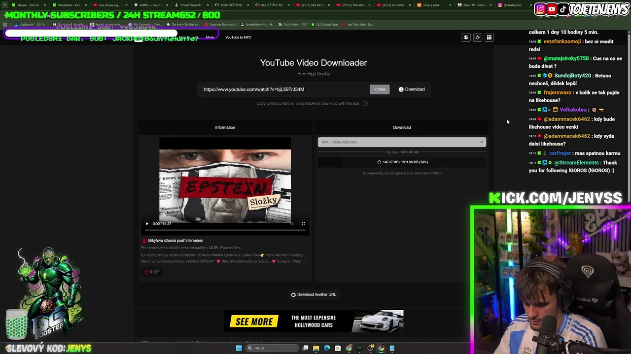The width and height of the screenshot is (631, 354).
Task: Click chat username carlfrajer
Action: pos(560,153)
